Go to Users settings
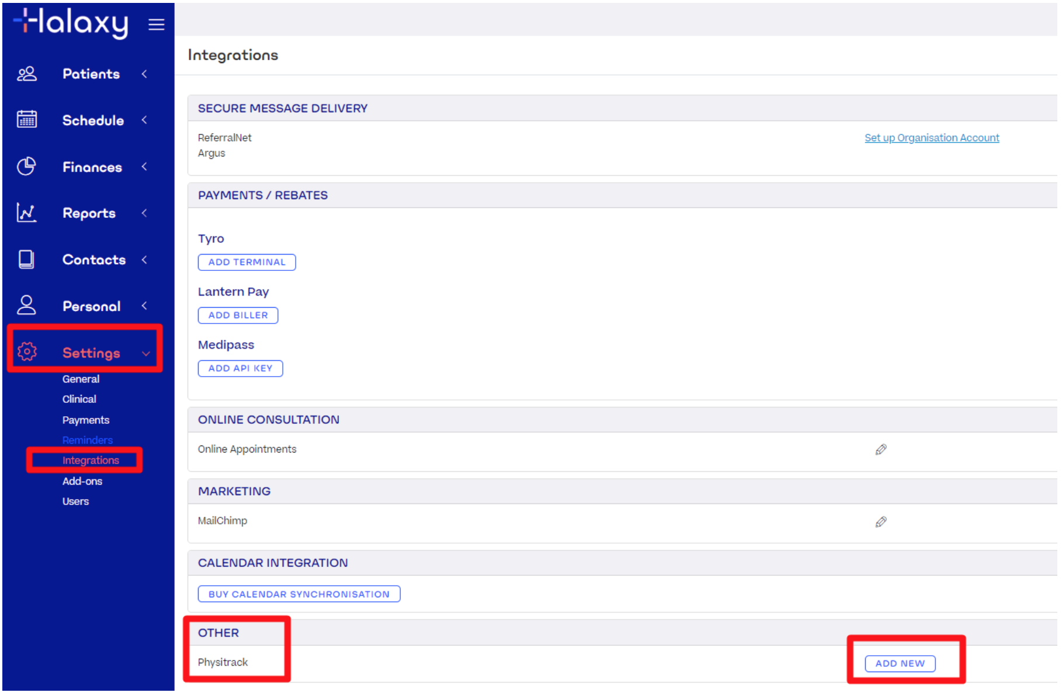 [75, 501]
